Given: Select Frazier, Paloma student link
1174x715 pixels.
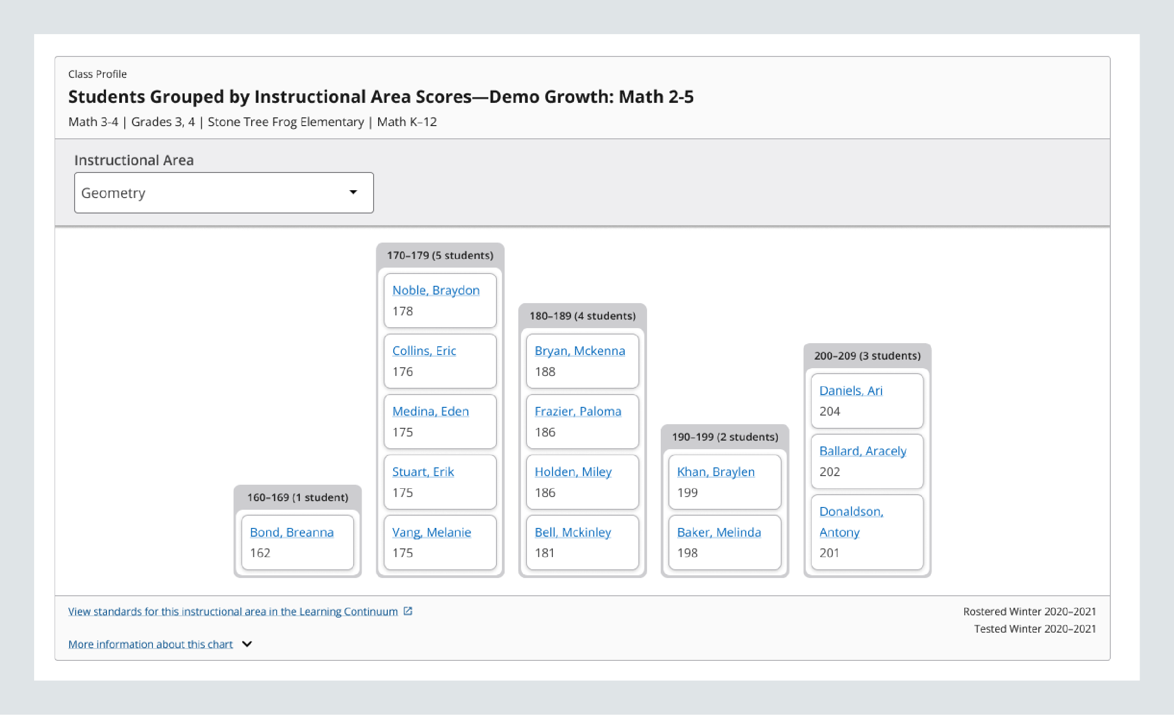Looking at the screenshot, I should (x=577, y=411).
